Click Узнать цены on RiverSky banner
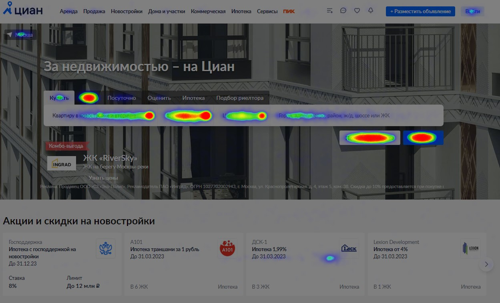 click(x=103, y=178)
